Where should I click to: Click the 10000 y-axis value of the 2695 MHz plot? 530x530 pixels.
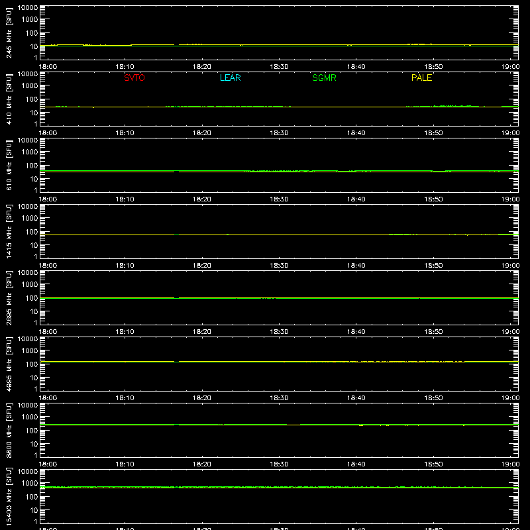pos(28,273)
